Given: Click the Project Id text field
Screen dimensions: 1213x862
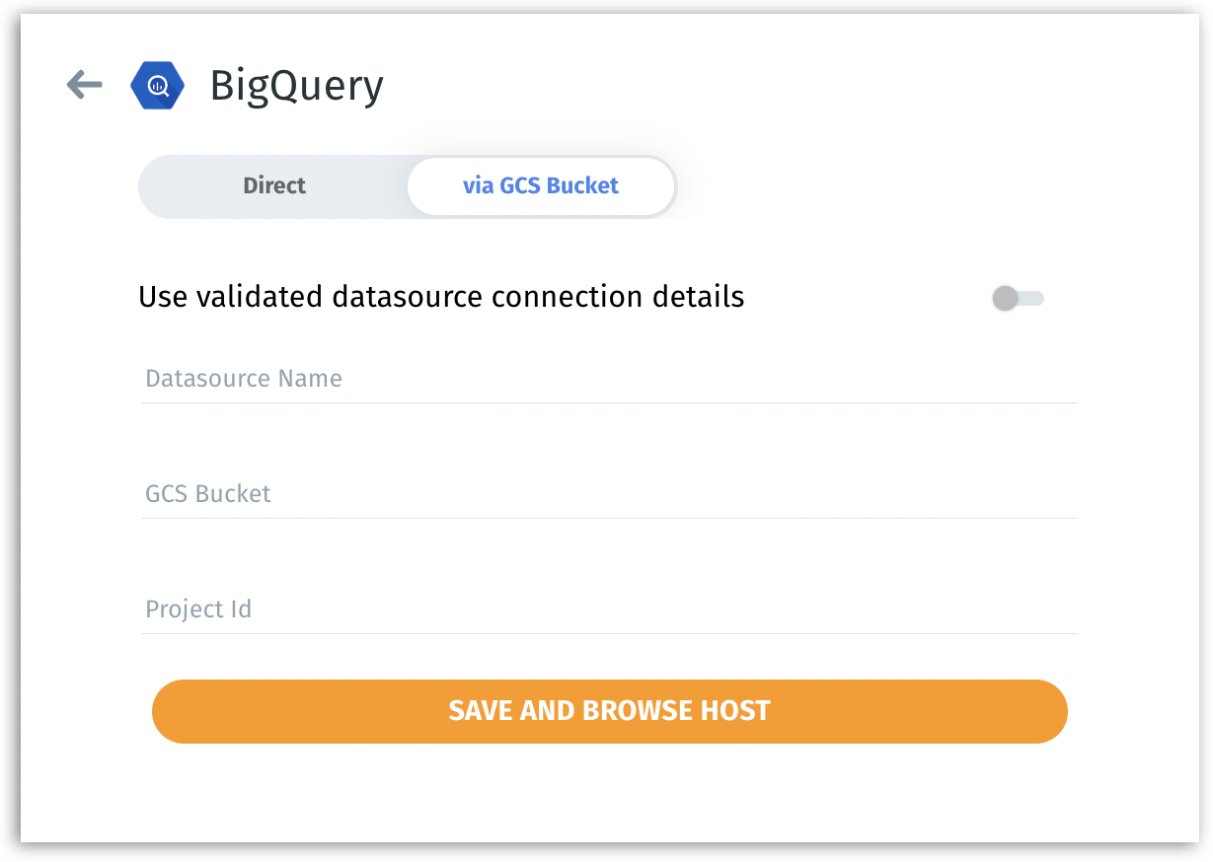Looking at the screenshot, I should [609, 610].
